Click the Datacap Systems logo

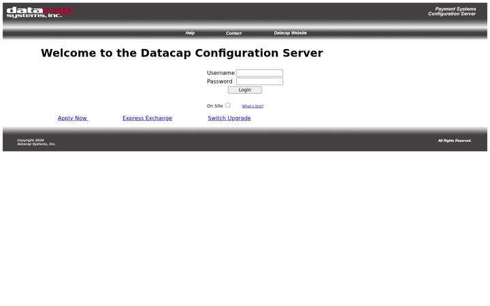[x=39, y=12]
